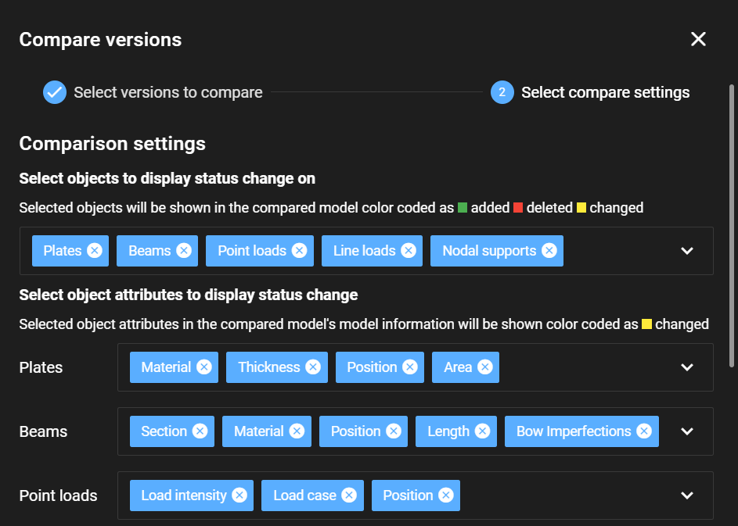Remove the Plates chip from selected objects
738x526 pixels.
[95, 251]
